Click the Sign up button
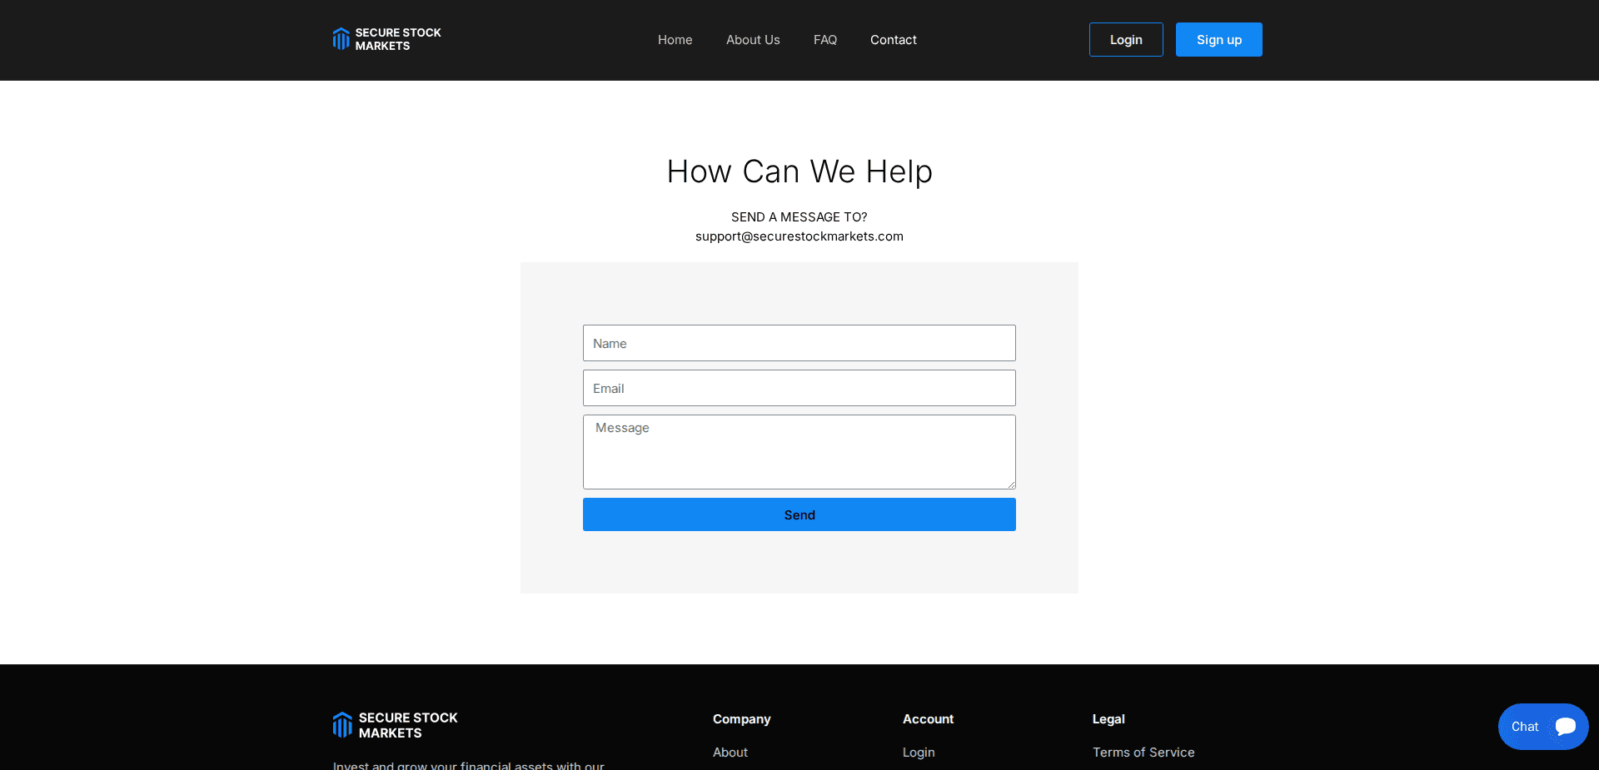 tap(1218, 39)
